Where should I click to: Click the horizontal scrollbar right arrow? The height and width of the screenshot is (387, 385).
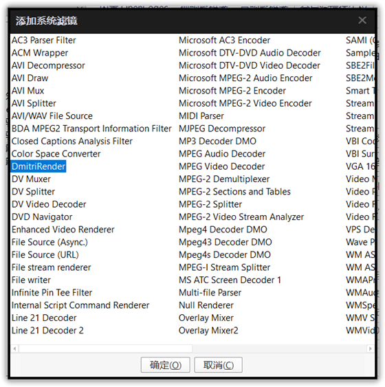coord(370,349)
